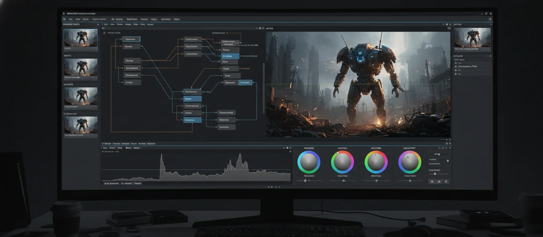Open the panel settings gear above the node graph

tap(260, 28)
